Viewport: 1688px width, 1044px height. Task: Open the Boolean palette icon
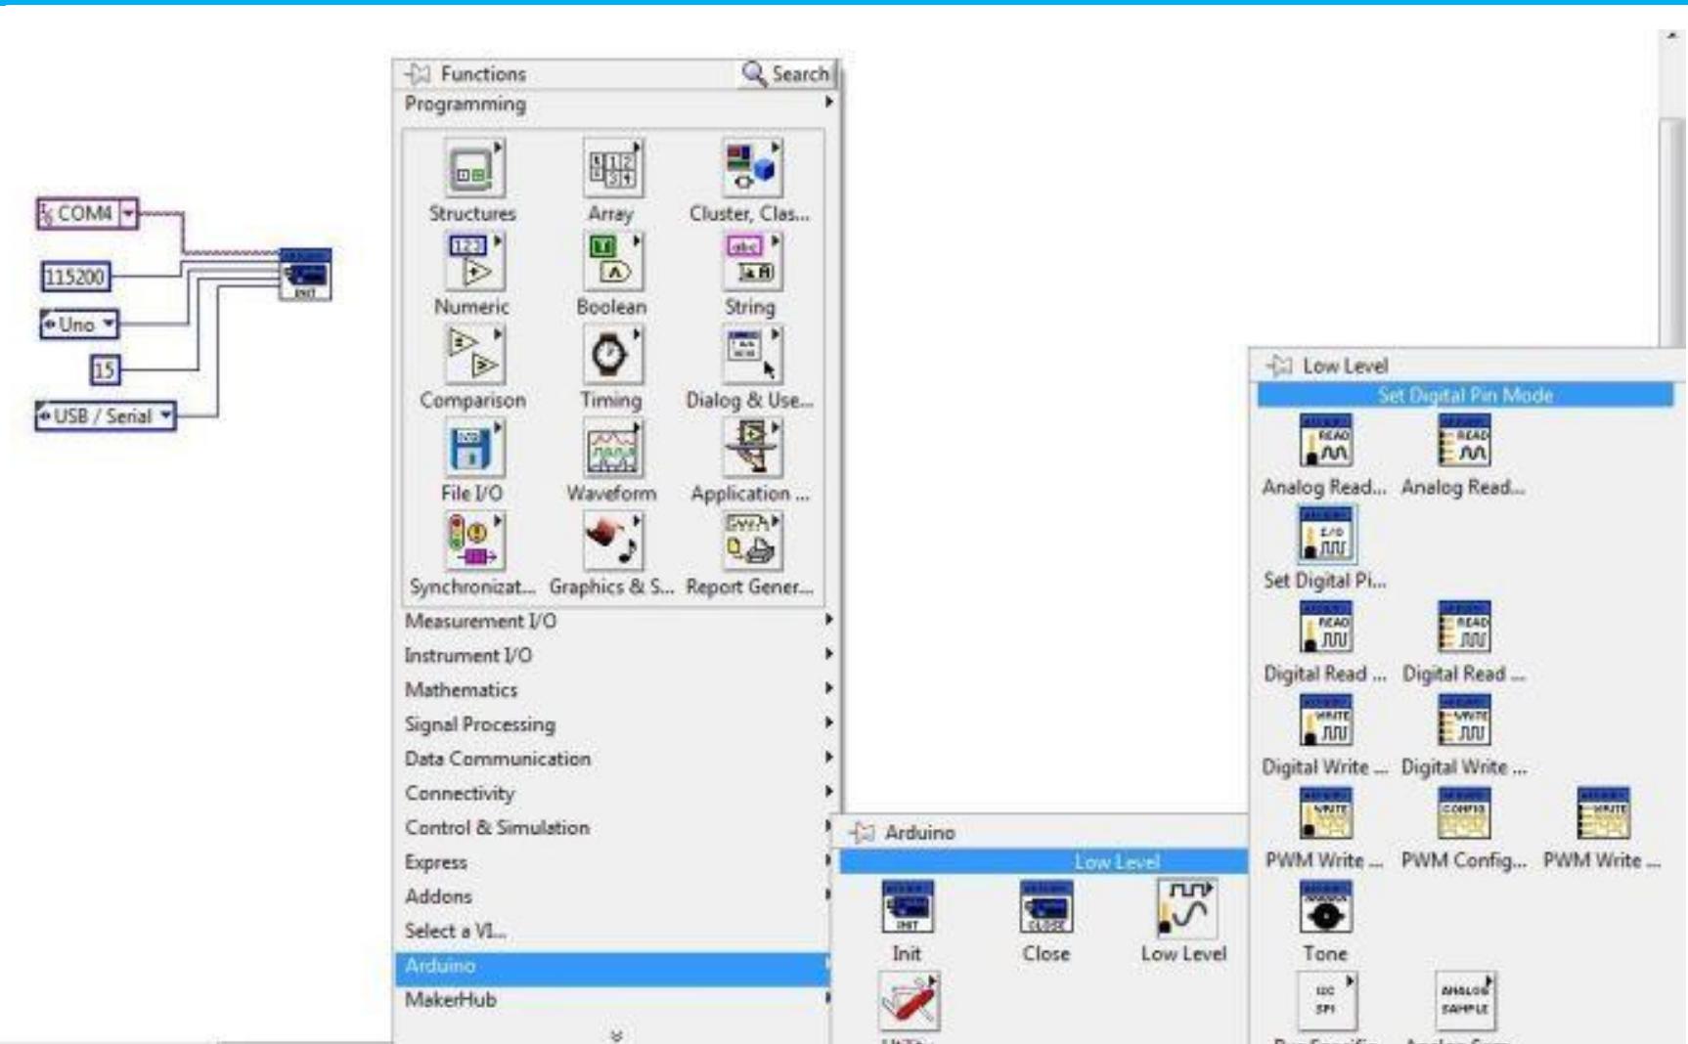(612, 261)
